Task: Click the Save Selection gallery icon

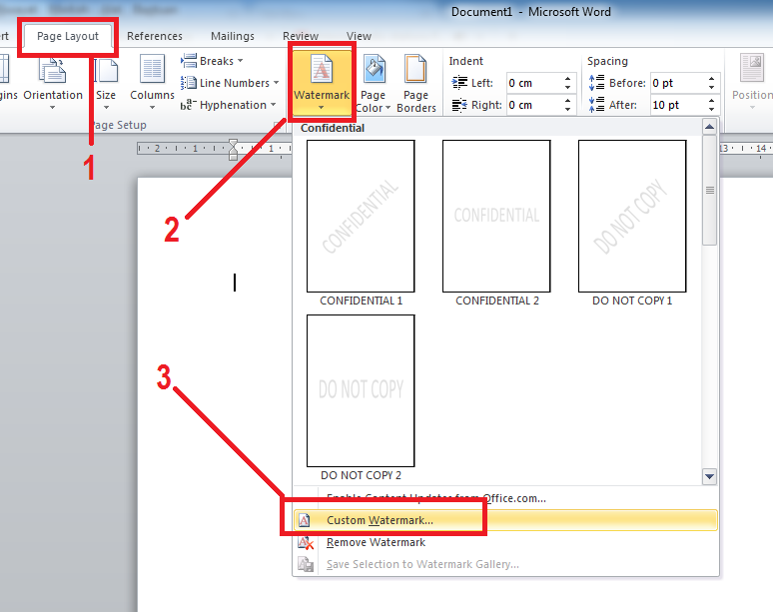Action: pyautogui.click(x=306, y=564)
